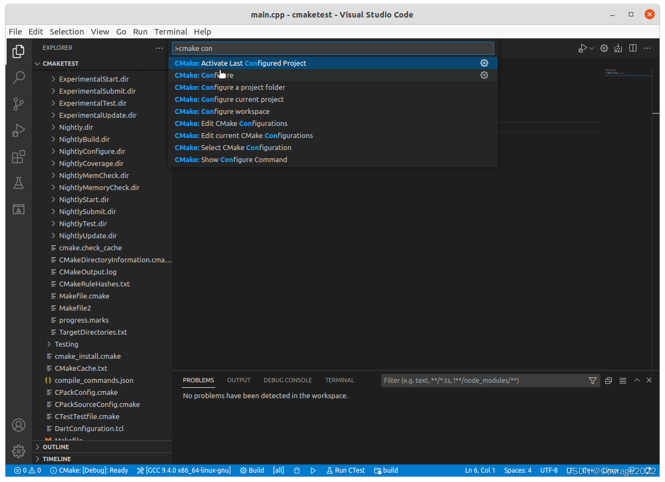Screen dimensions: 665x482
Task: Click the debug bug icon in the status bar
Action: (x=297, y=470)
